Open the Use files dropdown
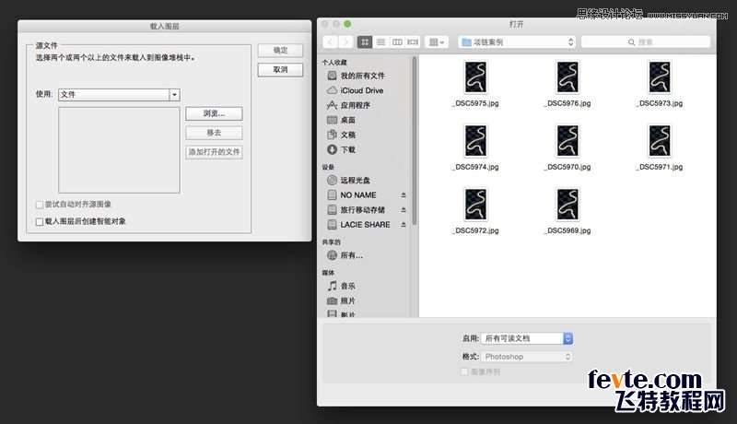This screenshot has height=424, width=737. [x=119, y=95]
